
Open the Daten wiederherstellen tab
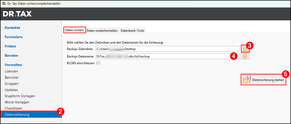[102, 30]
